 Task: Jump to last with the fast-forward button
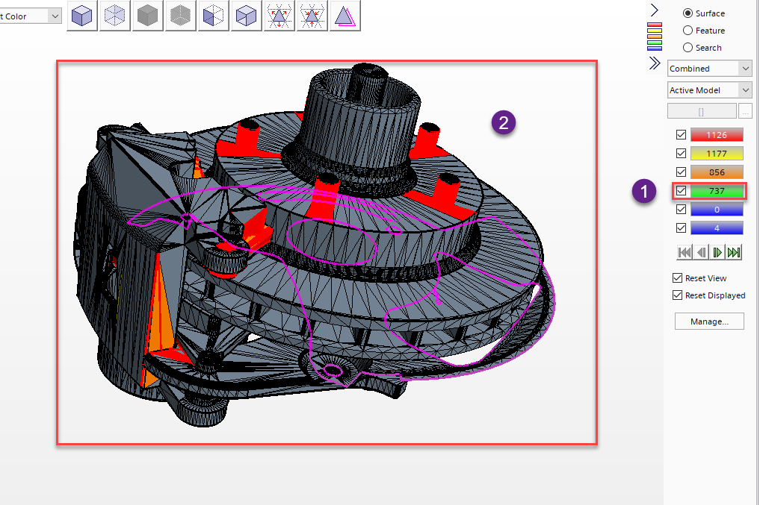click(x=734, y=252)
